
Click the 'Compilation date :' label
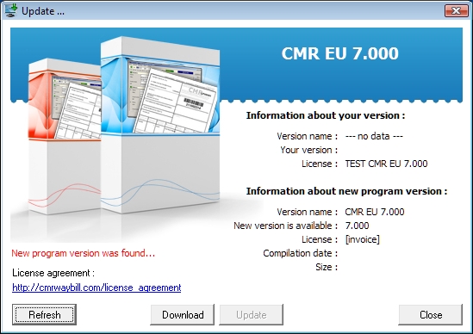pos(300,253)
